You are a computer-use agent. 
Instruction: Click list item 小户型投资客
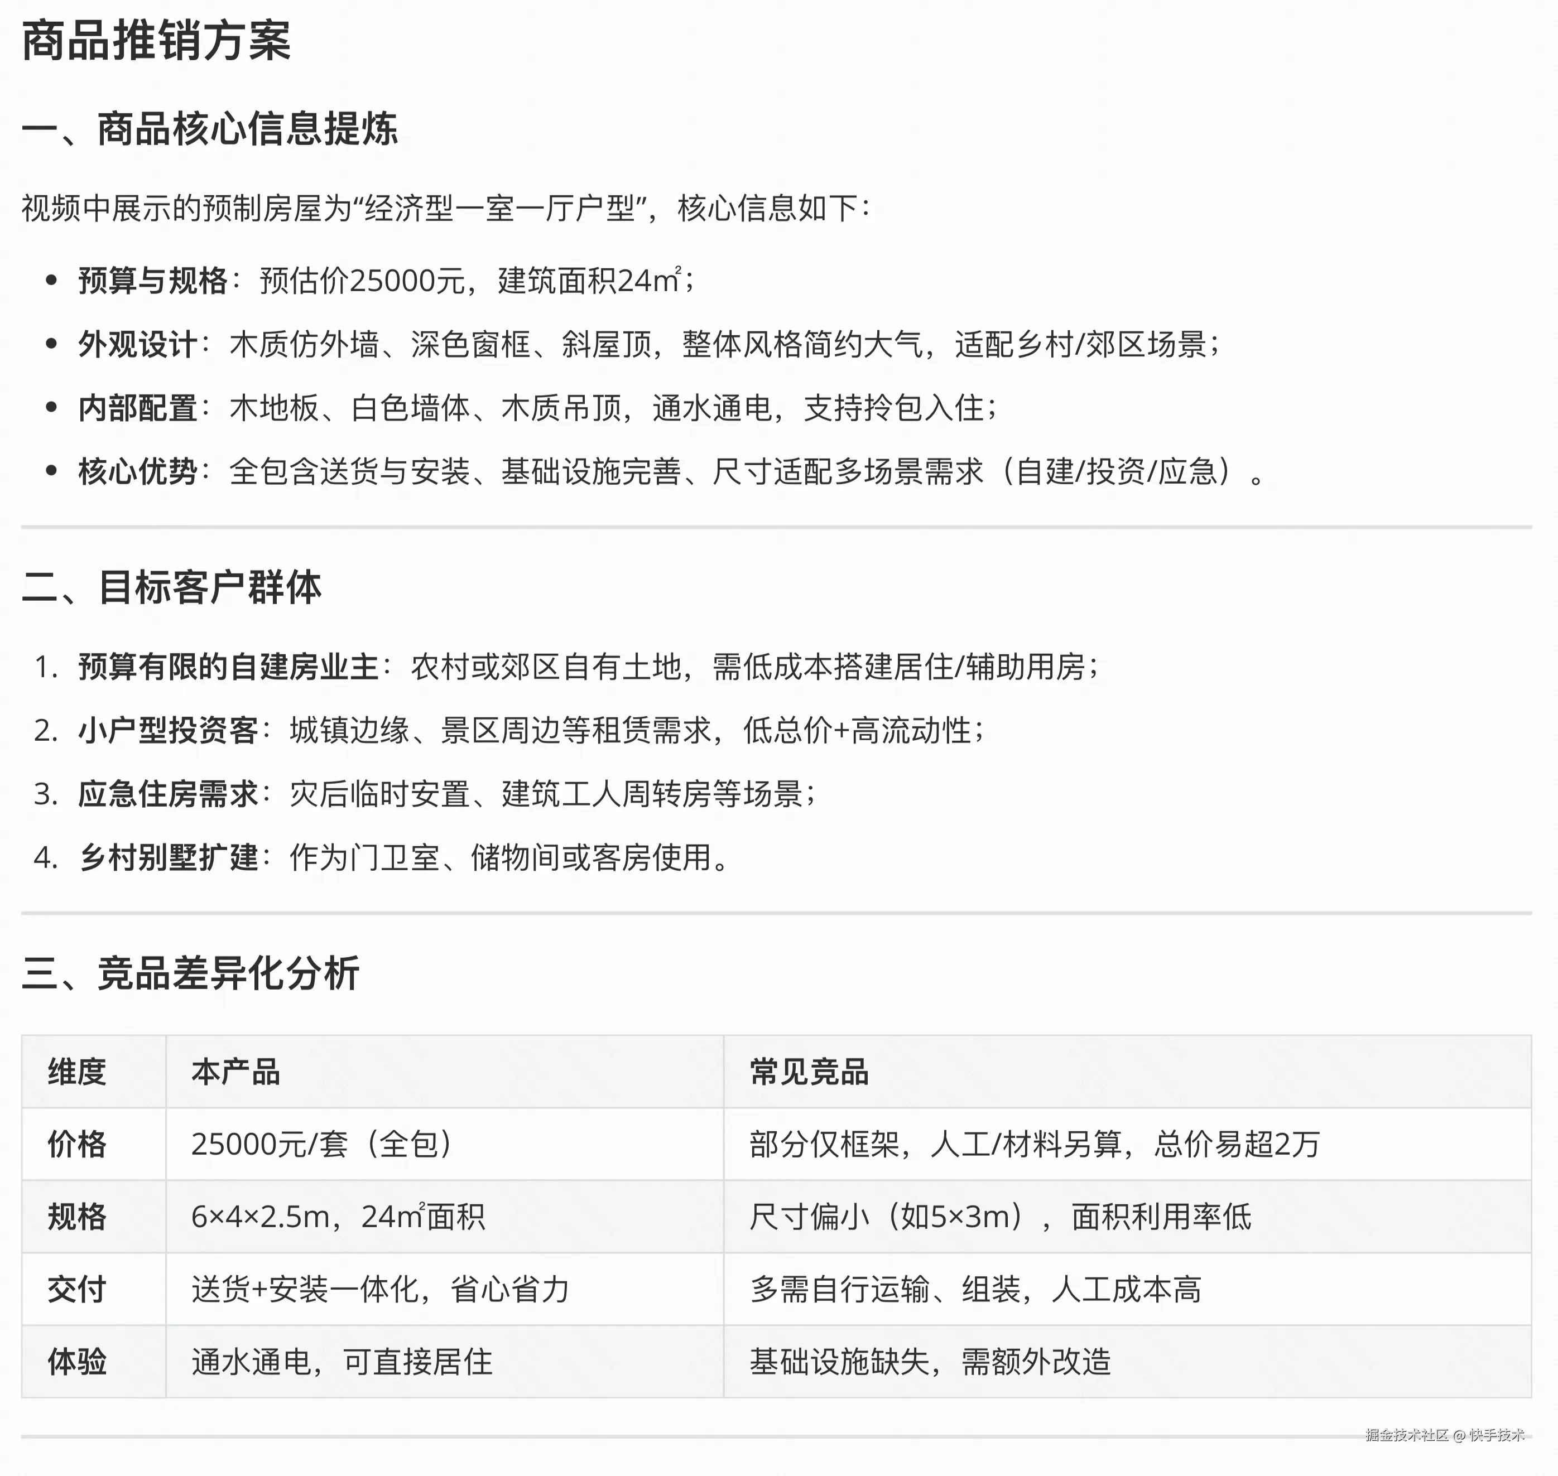(169, 731)
